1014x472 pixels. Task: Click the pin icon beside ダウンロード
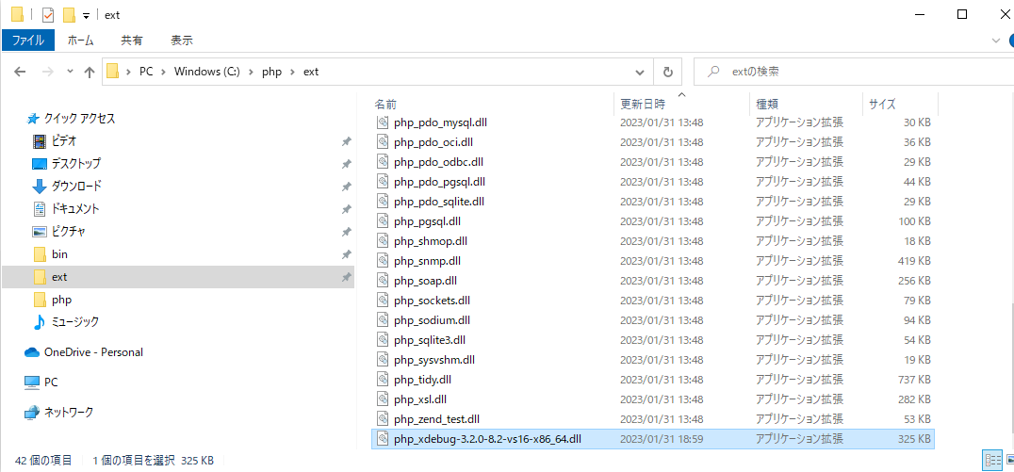point(347,187)
